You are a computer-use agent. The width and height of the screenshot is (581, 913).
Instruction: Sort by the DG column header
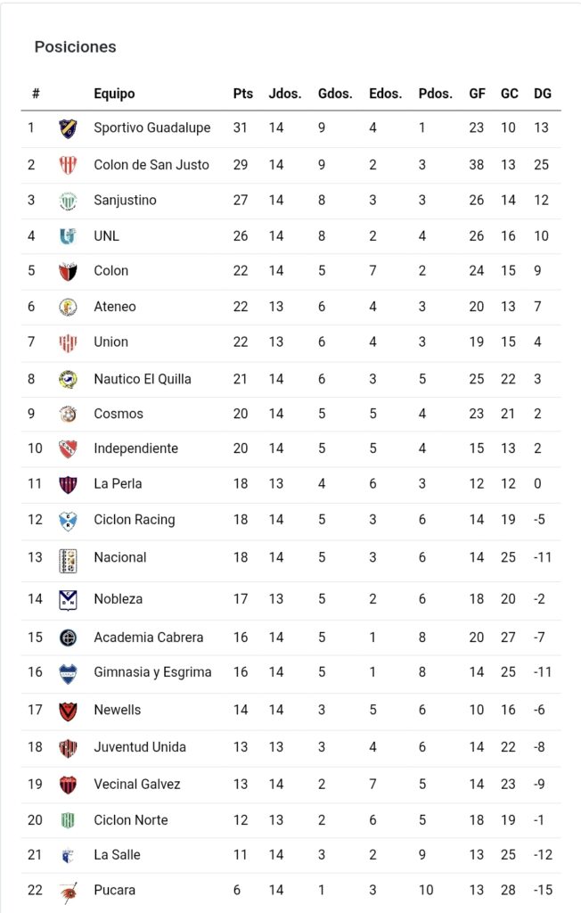(542, 94)
